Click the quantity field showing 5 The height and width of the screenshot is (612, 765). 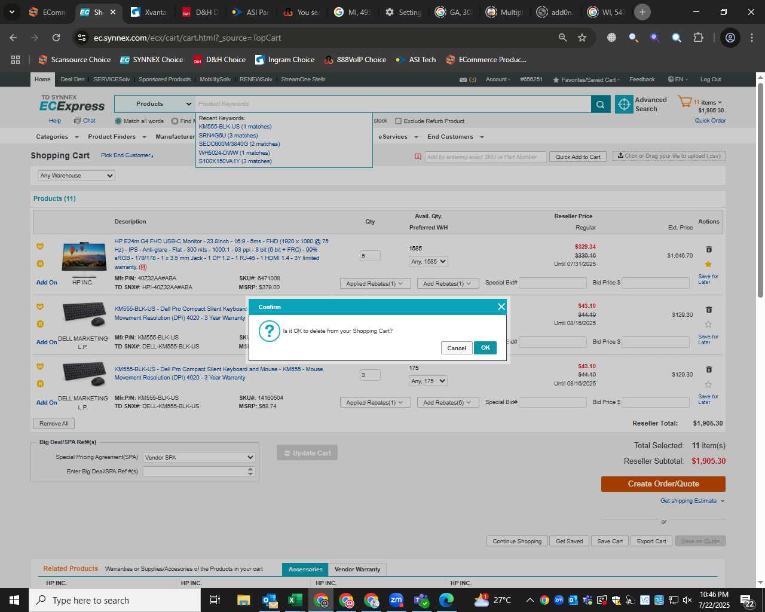pyautogui.click(x=370, y=256)
